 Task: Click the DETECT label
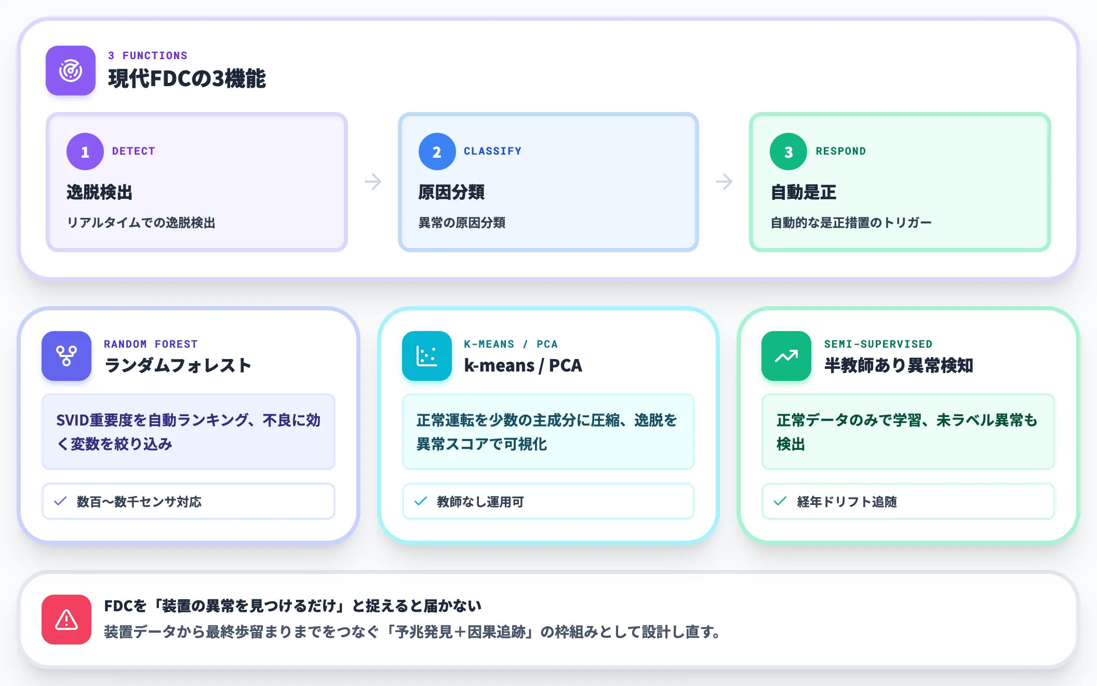coord(133,151)
